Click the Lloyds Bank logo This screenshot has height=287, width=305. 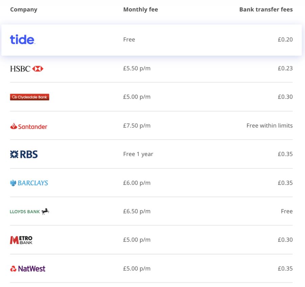(29, 211)
